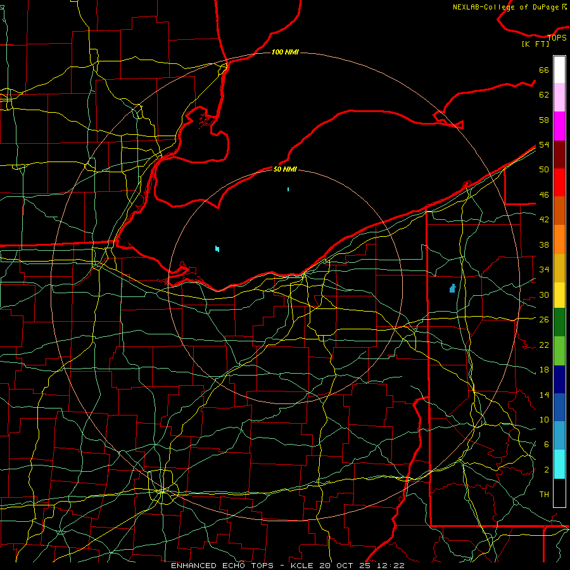Pick the bright red 46-50 kft swatch

[x=559, y=182]
